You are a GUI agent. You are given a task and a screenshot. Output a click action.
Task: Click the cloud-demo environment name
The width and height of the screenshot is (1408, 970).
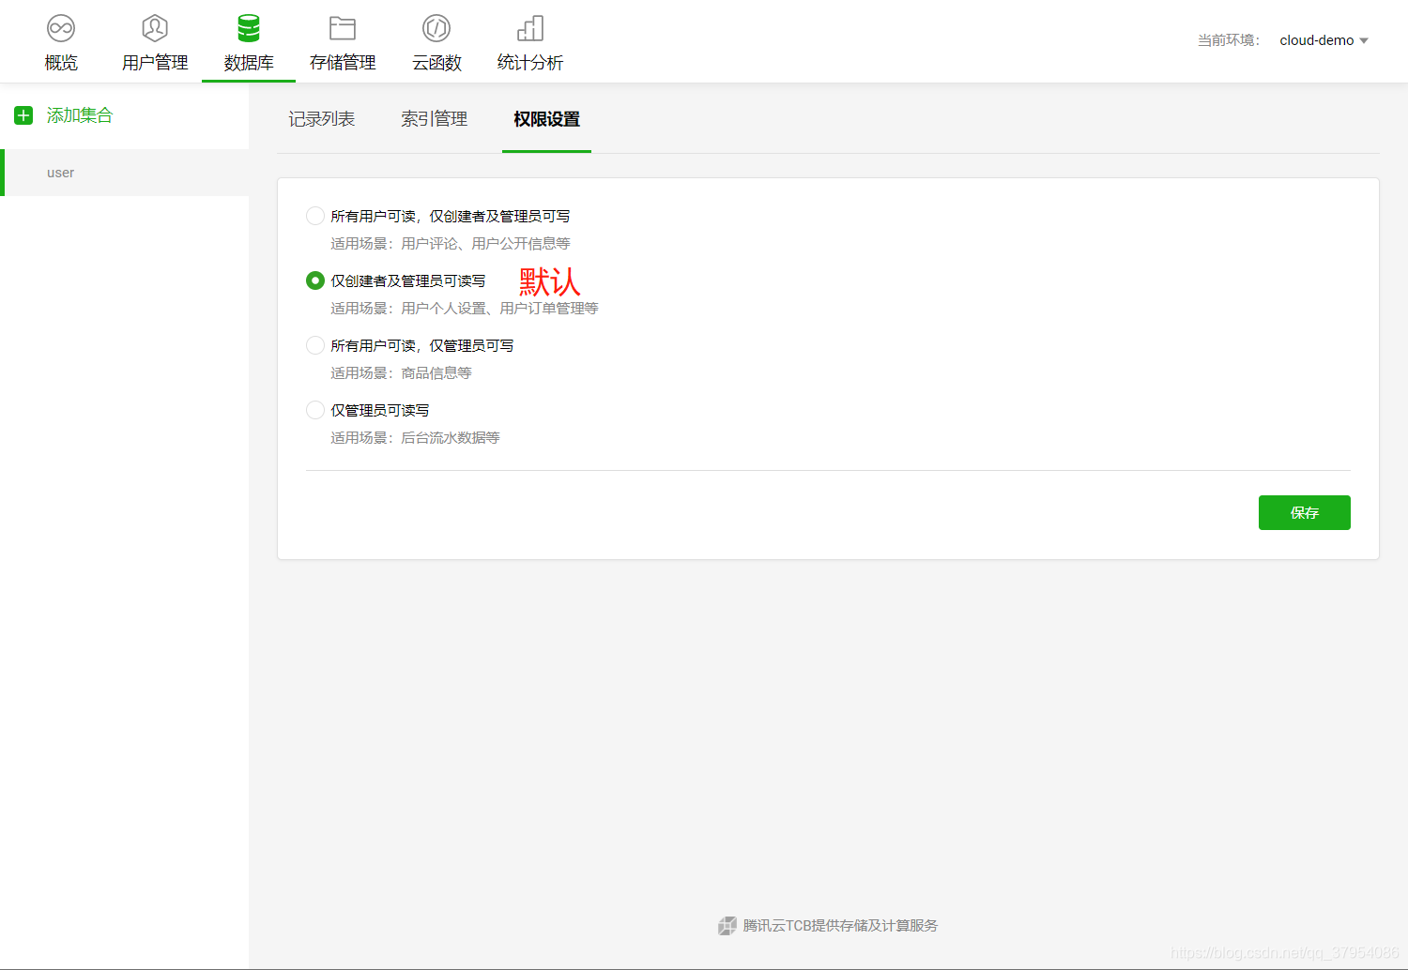1317,40
